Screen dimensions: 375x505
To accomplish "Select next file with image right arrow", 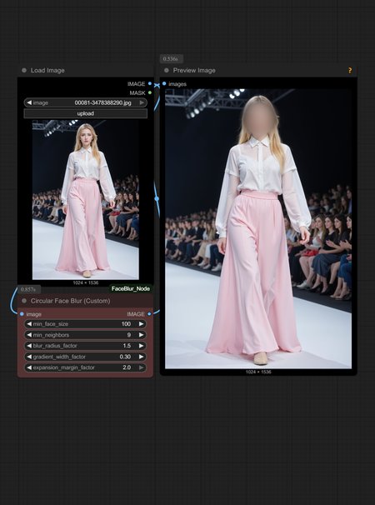I will (142, 102).
